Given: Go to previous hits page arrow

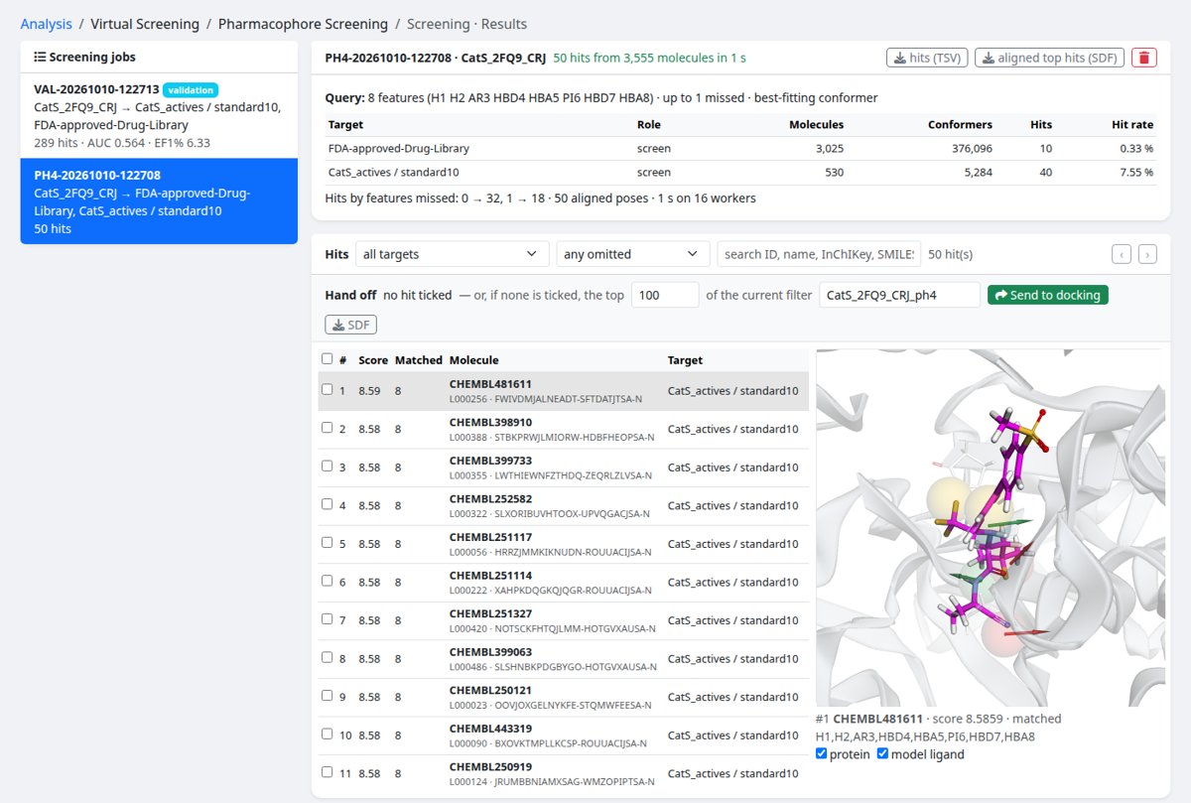Looking at the screenshot, I should [x=1122, y=254].
